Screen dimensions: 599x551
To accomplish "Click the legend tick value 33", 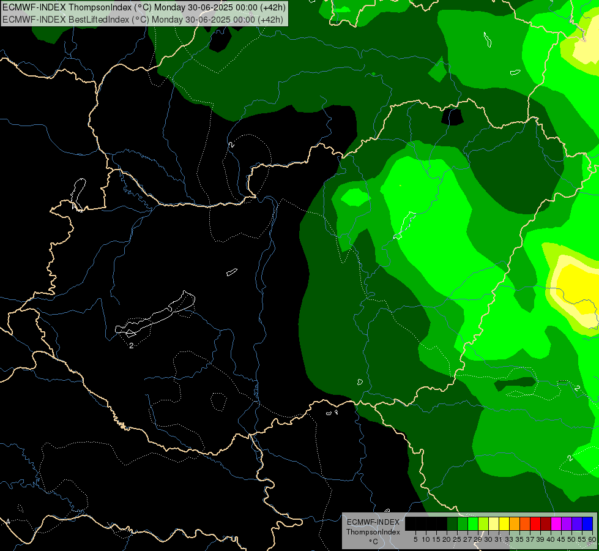I will pyautogui.click(x=509, y=539).
